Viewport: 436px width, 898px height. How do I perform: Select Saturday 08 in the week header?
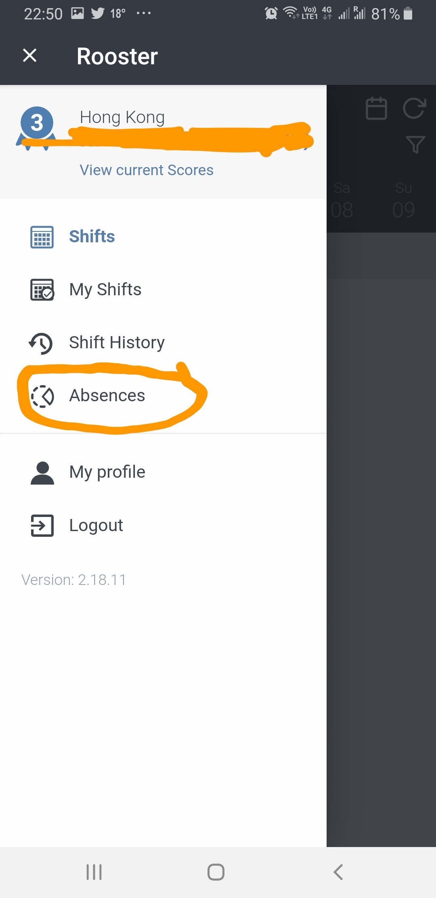(x=342, y=200)
